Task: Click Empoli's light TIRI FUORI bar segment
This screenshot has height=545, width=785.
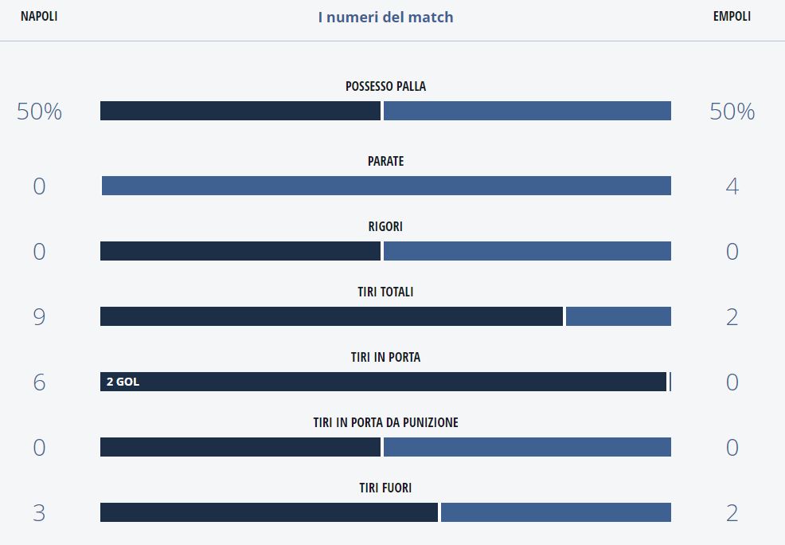Action: (556, 512)
